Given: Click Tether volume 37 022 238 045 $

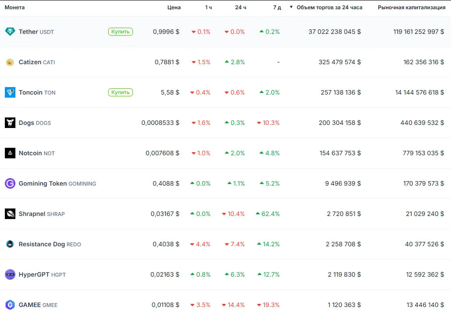Looking at the screenshot, I should 334,32.
